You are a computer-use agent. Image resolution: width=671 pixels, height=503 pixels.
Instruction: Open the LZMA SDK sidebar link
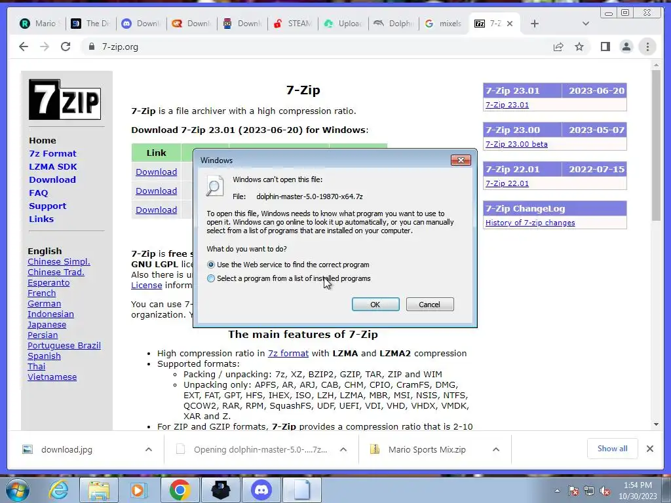53,167
